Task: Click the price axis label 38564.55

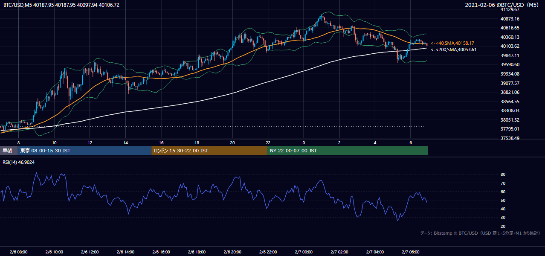Action: 510,102
